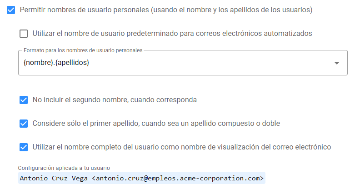Screen dimensions: 355x189
Task: Click the display name 'Antonio Cruz Vega'
Action: pos(54,178)
